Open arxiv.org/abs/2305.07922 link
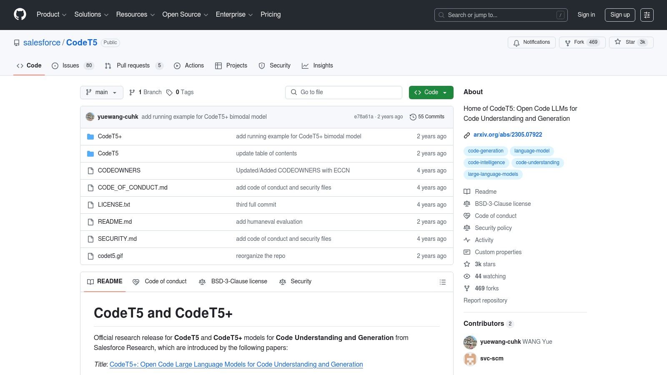This screenshot has width=667, height=375. click(x=508, y=135)
